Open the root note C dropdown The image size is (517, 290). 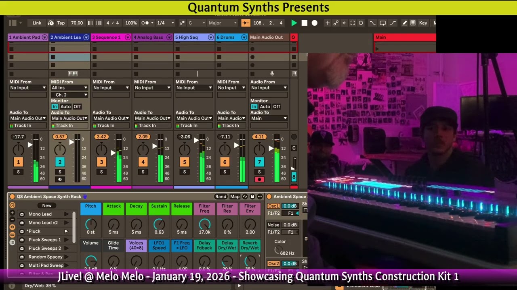click(197, 23)
